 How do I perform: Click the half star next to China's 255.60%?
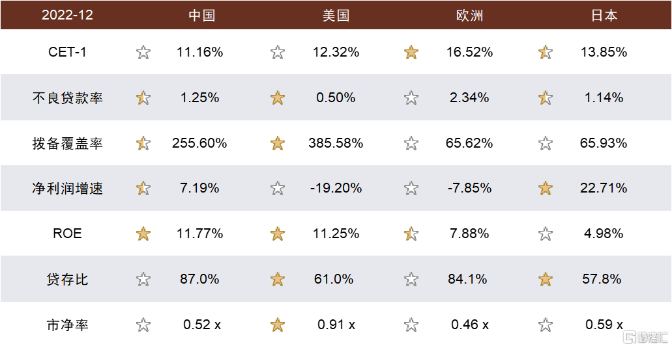click(x=143, y=143)
